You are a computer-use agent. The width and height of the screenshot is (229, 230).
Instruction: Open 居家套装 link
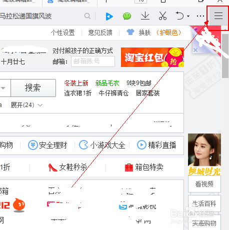148,93
